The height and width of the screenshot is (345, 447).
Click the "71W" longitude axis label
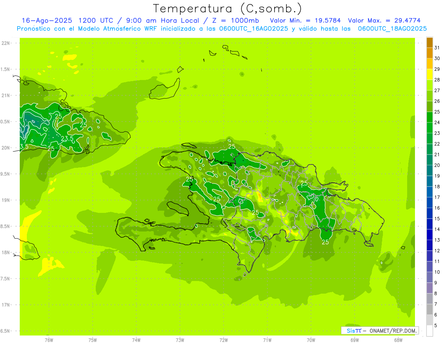[267, 340]
